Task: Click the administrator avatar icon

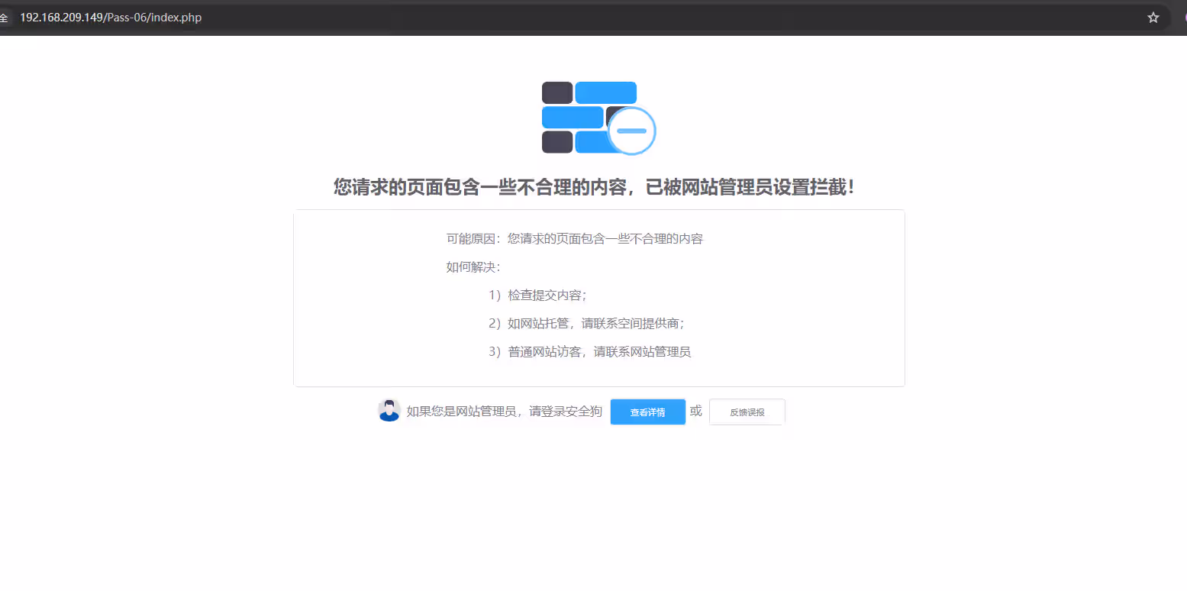Action: point(389,411)
